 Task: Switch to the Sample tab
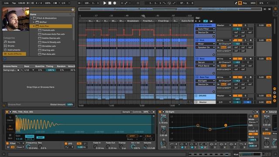pos(126,112)
